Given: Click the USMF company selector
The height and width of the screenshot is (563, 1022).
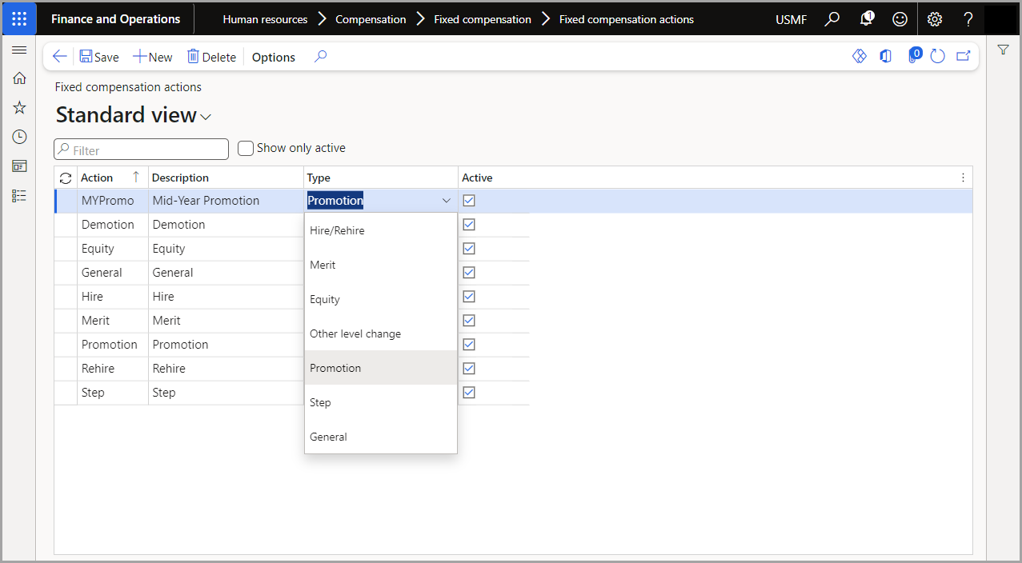Looking at the screenshot, I should (792, 19).
